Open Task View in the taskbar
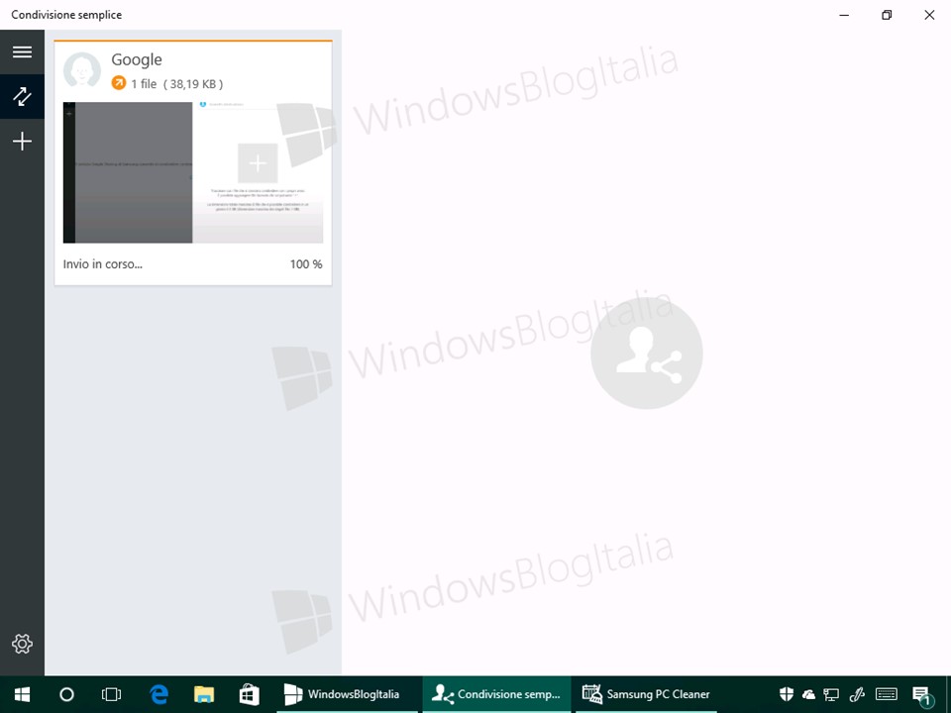This screenshot has width=951, height=713. [111, 694]
